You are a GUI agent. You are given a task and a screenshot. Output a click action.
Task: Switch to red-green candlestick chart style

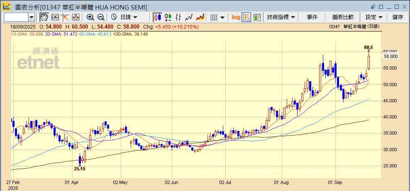(168, 17)
